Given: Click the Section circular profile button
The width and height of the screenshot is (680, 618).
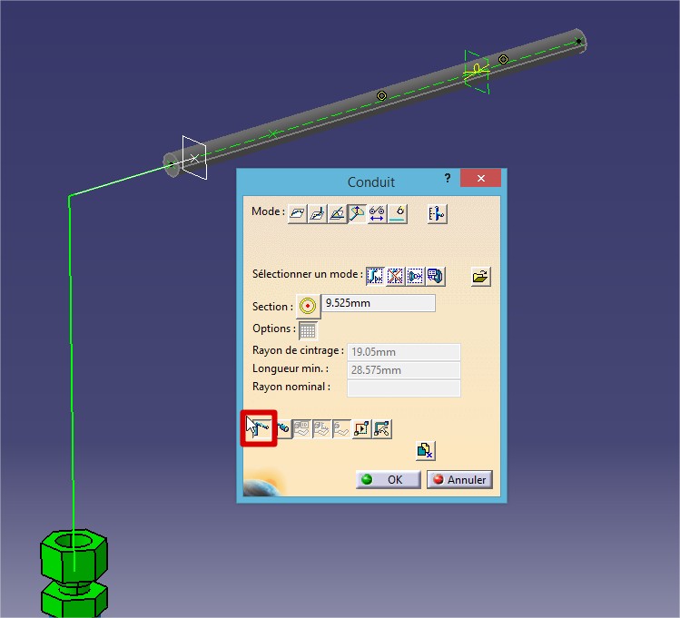Looking at the screenshot, I should click(x=308, y=306).
